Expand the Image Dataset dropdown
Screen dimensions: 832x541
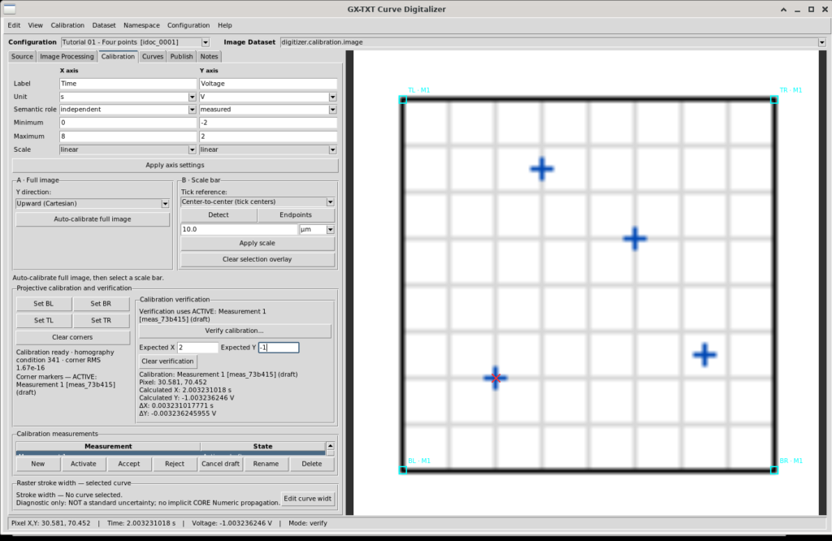pyautogui.click(x=822, y=42)
